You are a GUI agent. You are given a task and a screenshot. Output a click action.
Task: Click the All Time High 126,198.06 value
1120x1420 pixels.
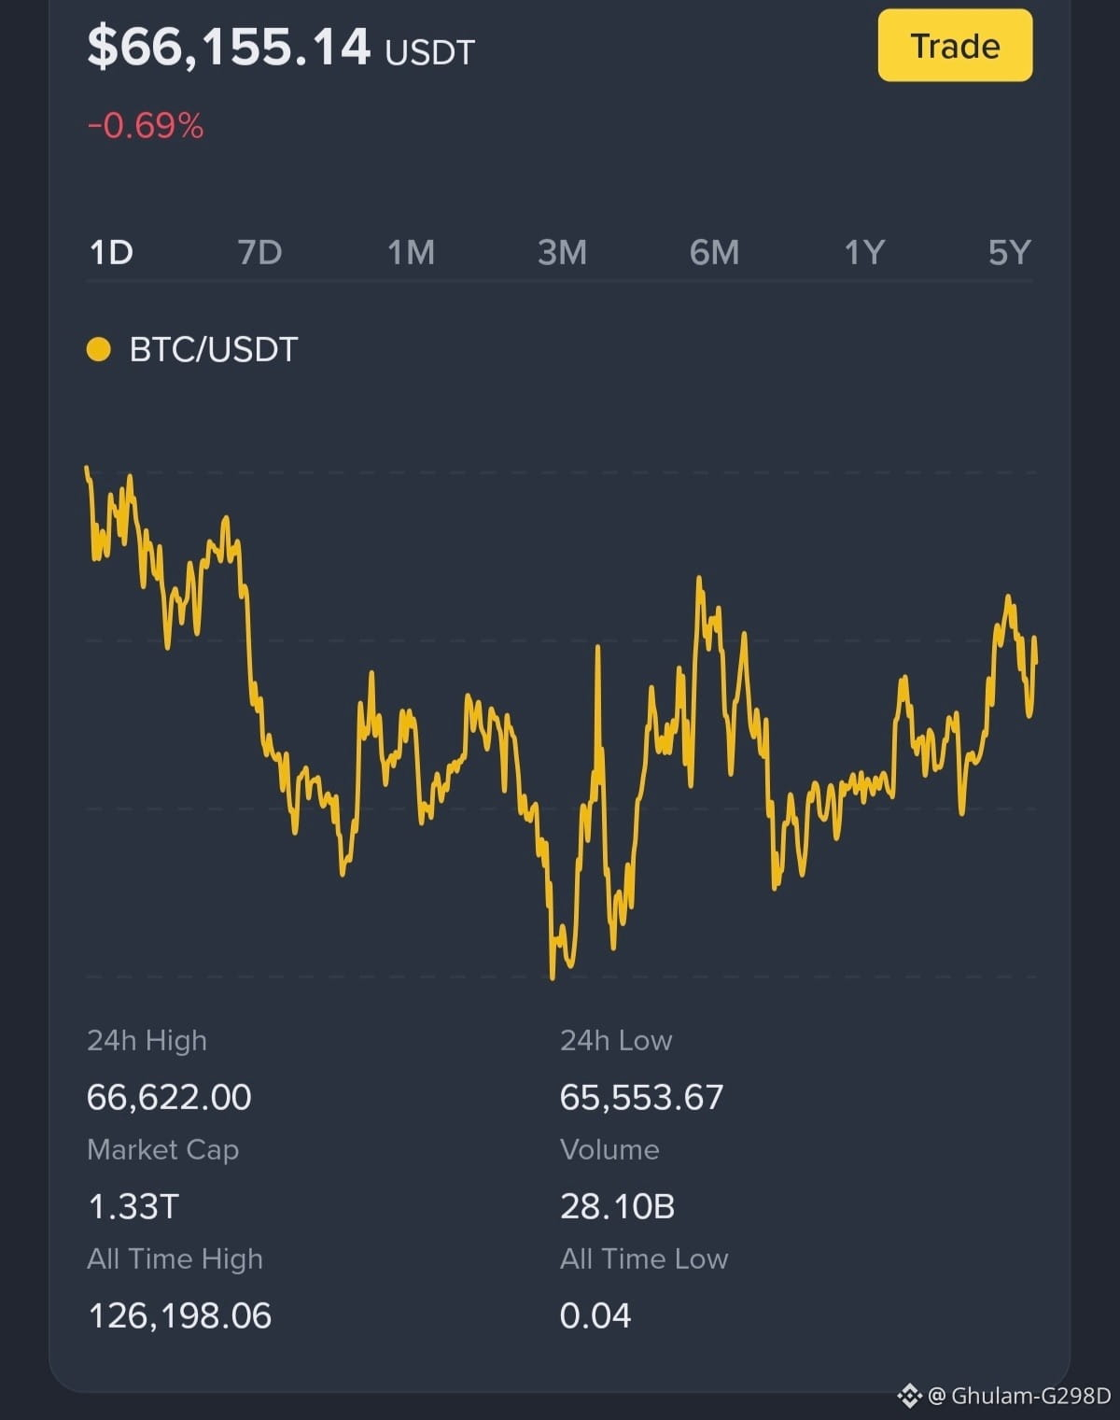coord(179,1315)
